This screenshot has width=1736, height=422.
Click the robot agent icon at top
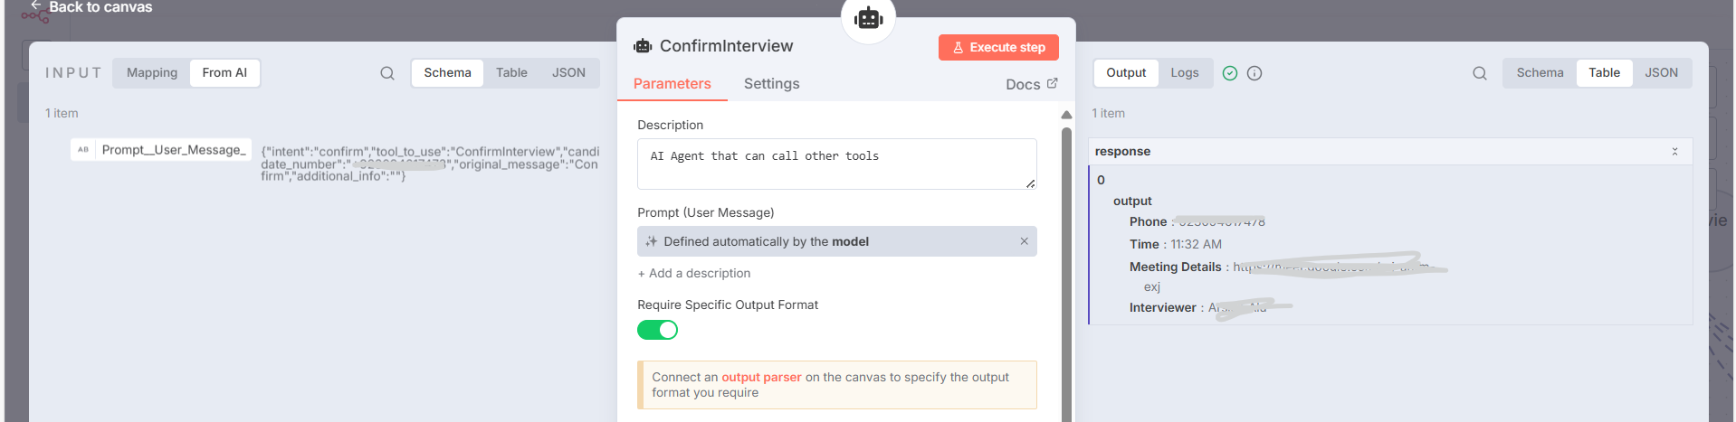[x=868, y=17]
